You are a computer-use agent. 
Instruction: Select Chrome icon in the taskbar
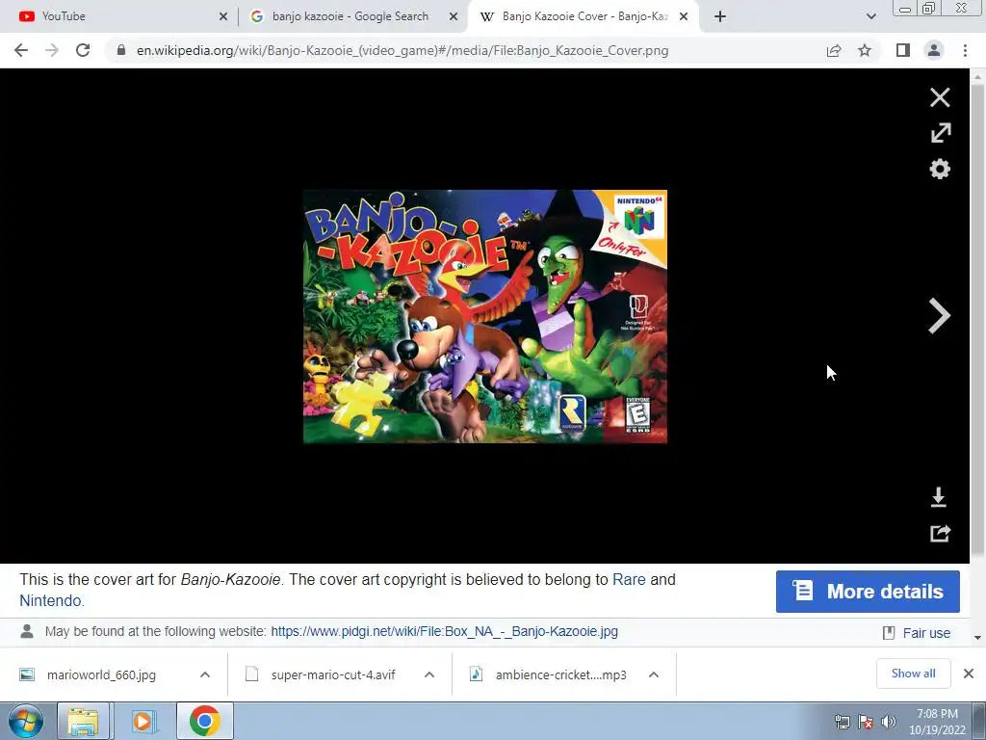pyautogui.click(x=204, y=721)
